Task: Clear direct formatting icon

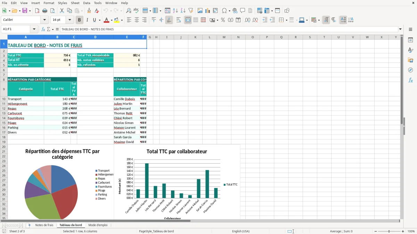Action: tap(97, 11)
